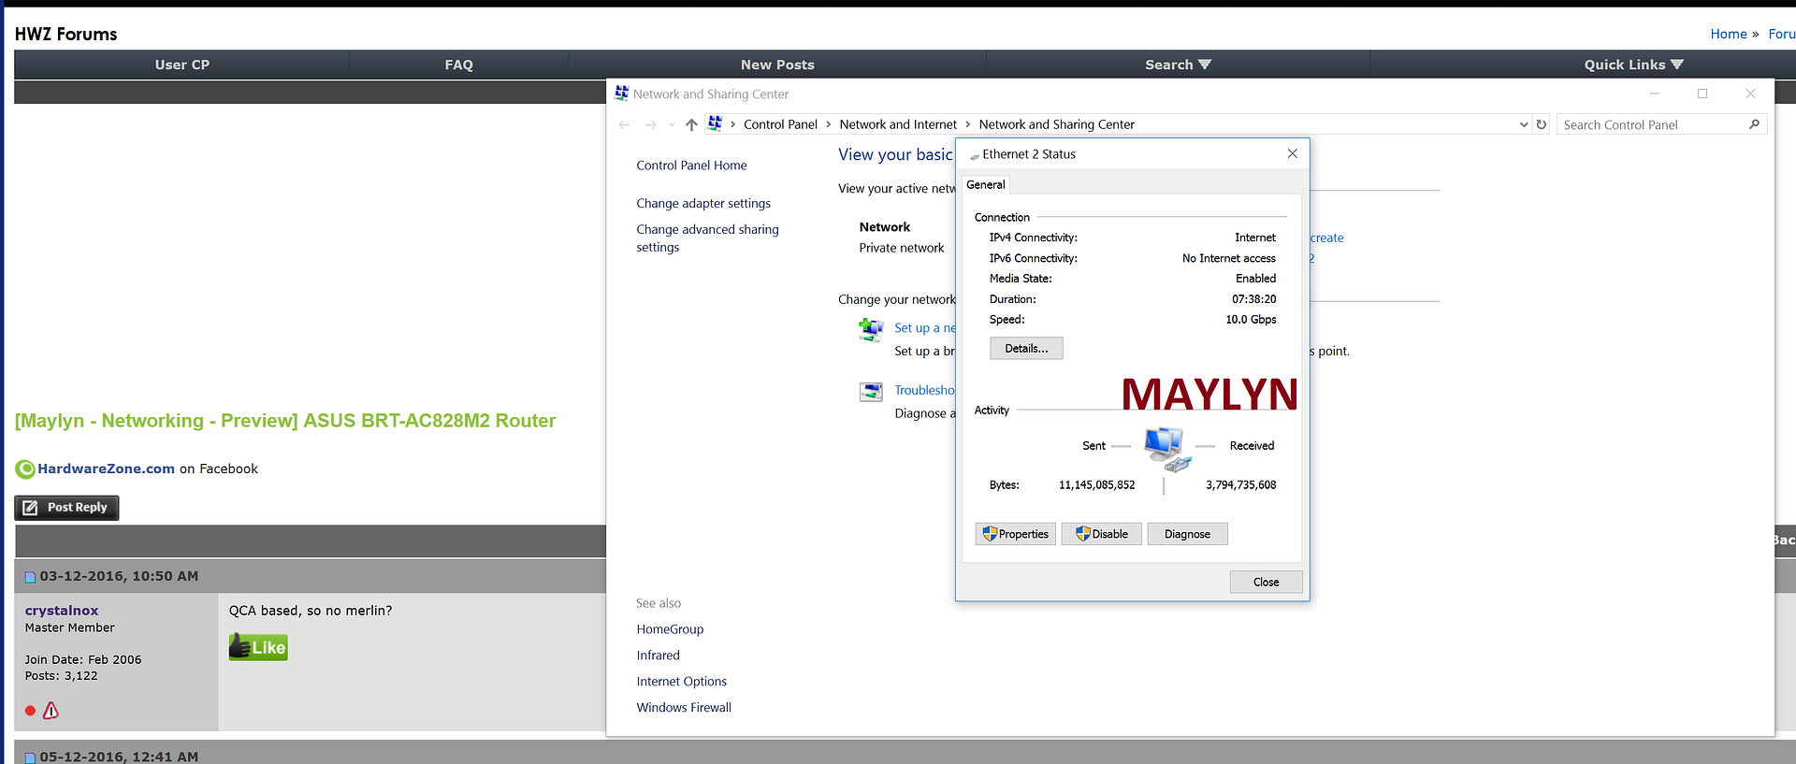Open the ASUS BRT-AC828M2 Router thread title
This screenshot has height=764, width=1796.
click(285, 421)
